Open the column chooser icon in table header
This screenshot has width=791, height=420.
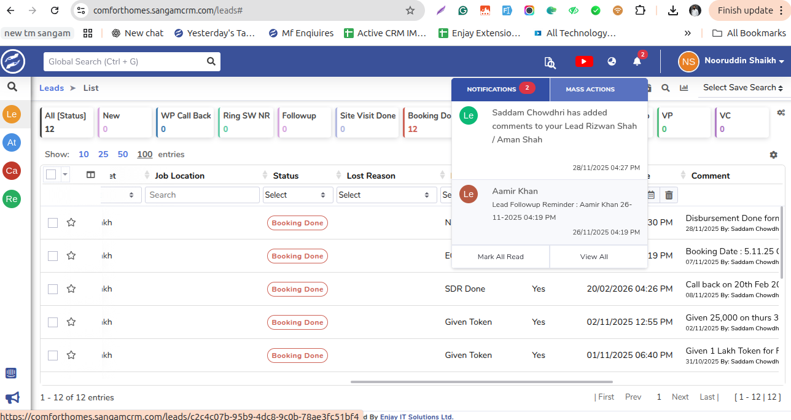[91, 175]
